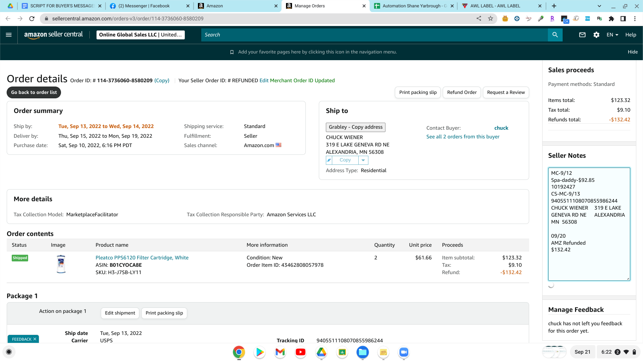
Task: Click the top Print packing slip button
Action: coord(418,93)
